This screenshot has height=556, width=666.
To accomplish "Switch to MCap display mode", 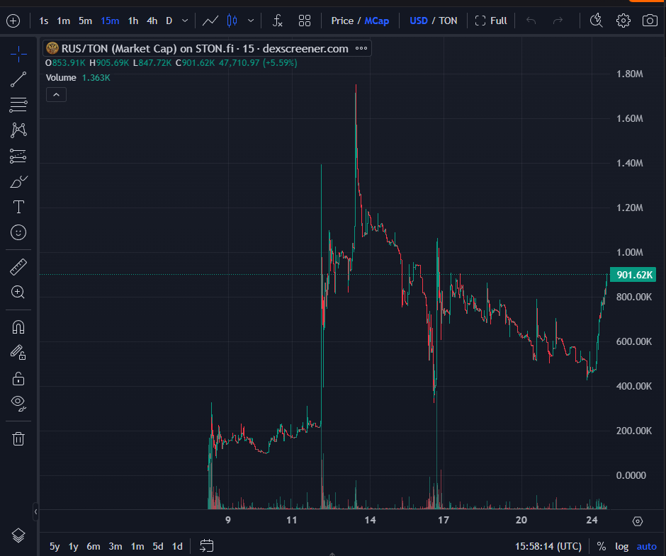I will click(x=377, y=21).
